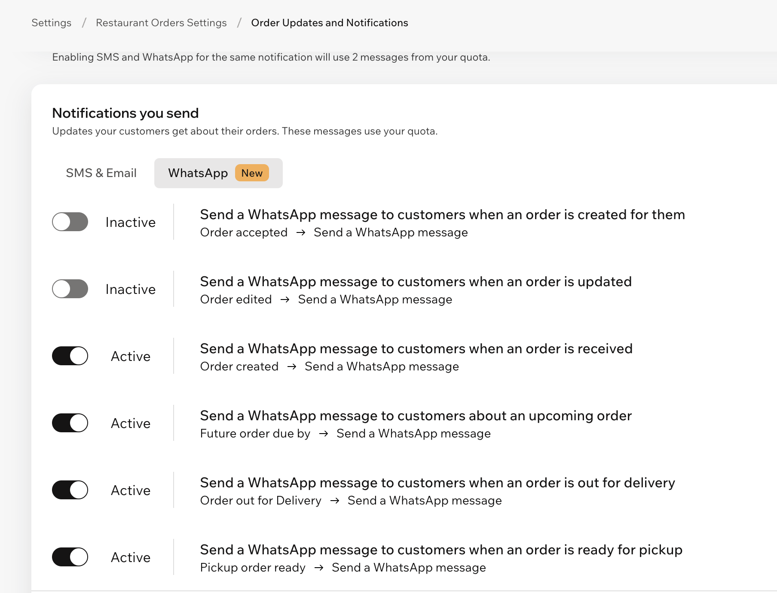Click Order Updates and Notifications breadcrumb
Image resolution: width=777 pixels, height=593 pixels.
tap(330, 23)
